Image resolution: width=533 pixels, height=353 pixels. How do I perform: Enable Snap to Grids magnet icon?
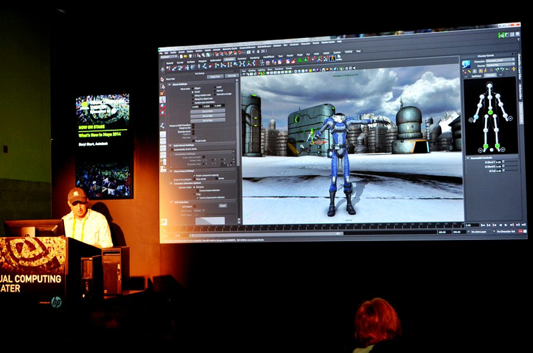216,54
